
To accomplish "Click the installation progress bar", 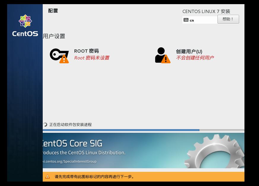I will click(x=144, y=130).
